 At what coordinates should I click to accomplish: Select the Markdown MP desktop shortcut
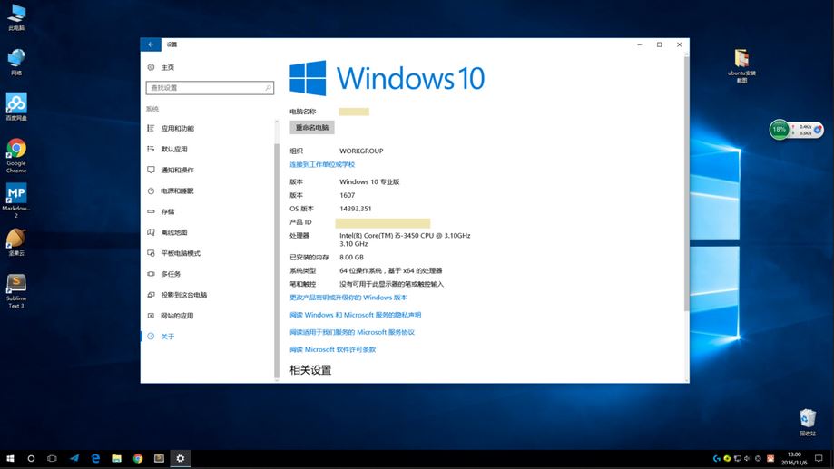coord(16,200)
